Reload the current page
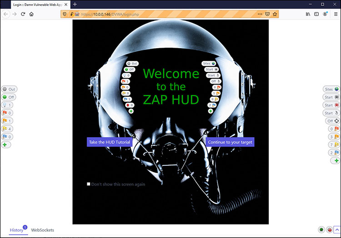This screenshot has height=238, width=341. click(x=23, y=14)
